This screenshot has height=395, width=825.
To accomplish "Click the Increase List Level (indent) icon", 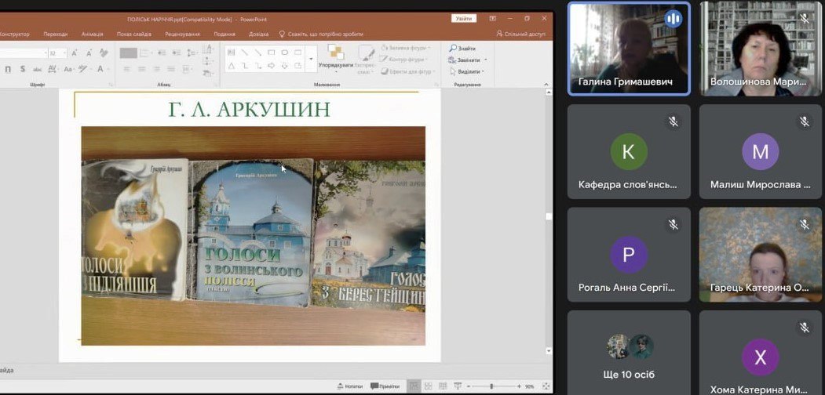I will (177, 53).
